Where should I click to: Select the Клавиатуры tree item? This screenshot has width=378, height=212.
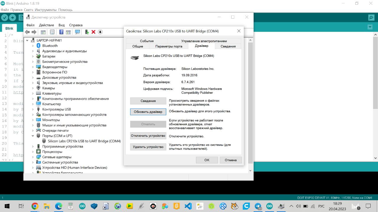pyautogui.click(x=52, y=93)
